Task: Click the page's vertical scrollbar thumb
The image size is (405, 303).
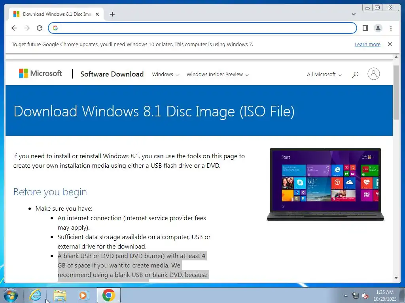Action: click(396, 92)
